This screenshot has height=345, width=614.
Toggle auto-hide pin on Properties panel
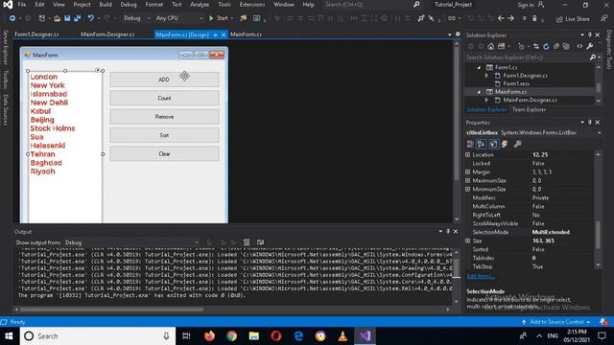(590, 123)
